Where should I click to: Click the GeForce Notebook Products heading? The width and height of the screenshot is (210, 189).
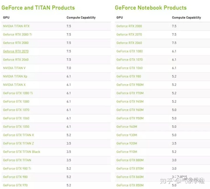[x=151, y=8]
